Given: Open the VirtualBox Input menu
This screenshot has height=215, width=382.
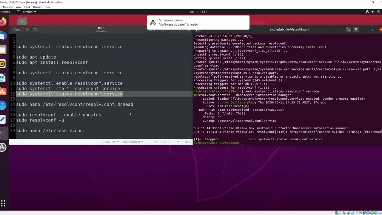Looking at the screenshot, I should coord(27,7).
